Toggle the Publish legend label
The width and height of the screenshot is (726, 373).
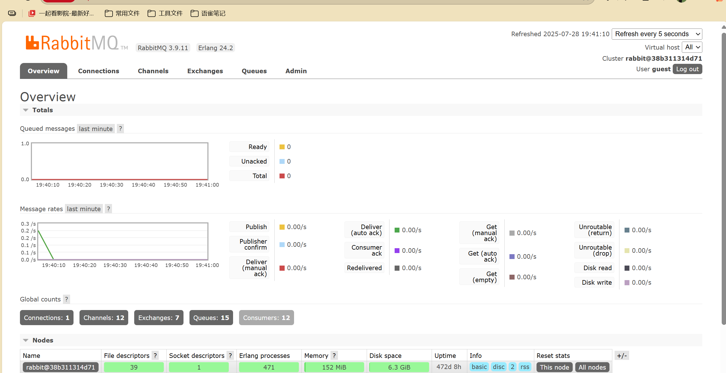pyautogui.click(x=249, y=227)
